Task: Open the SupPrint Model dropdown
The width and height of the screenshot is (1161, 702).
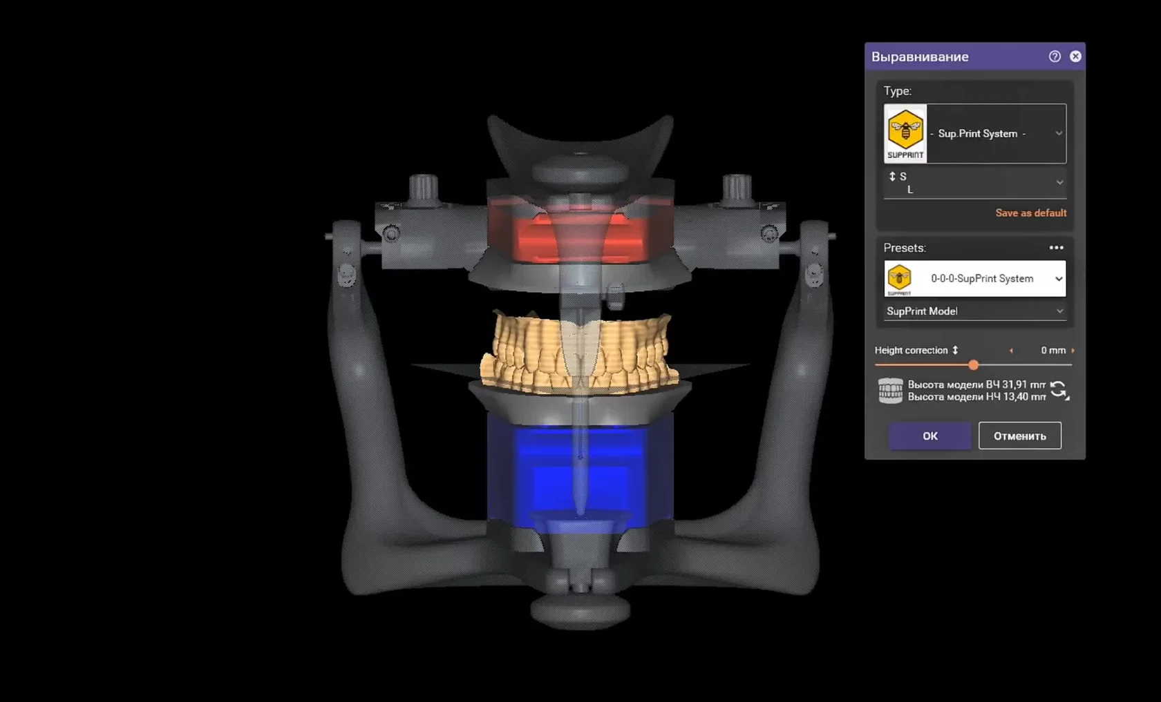Action: click(x=975, y=311)
